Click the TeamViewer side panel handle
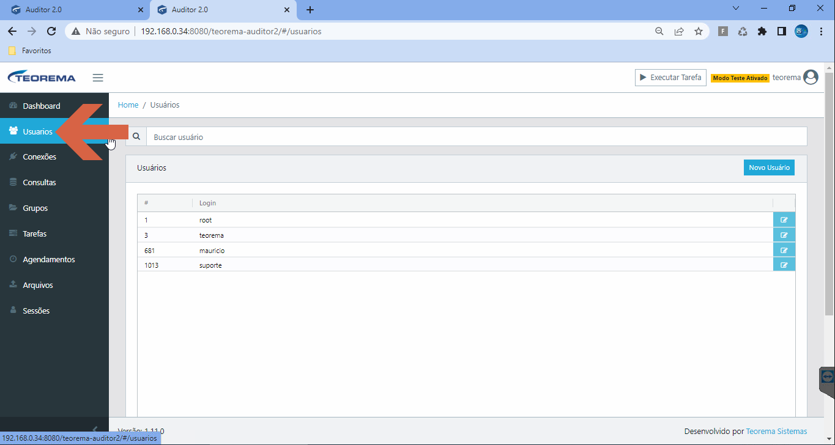Image resolution: width=835 pixels, height=445 pixels. point(828,381)
